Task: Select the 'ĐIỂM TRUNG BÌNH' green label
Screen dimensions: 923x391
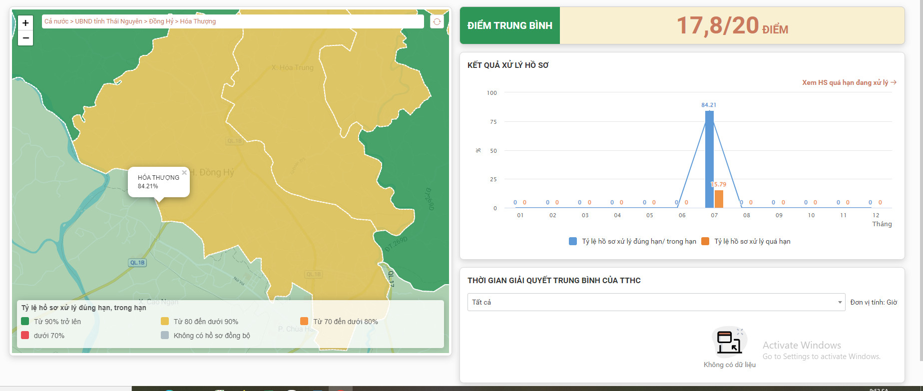Action: tap(510, 25)
